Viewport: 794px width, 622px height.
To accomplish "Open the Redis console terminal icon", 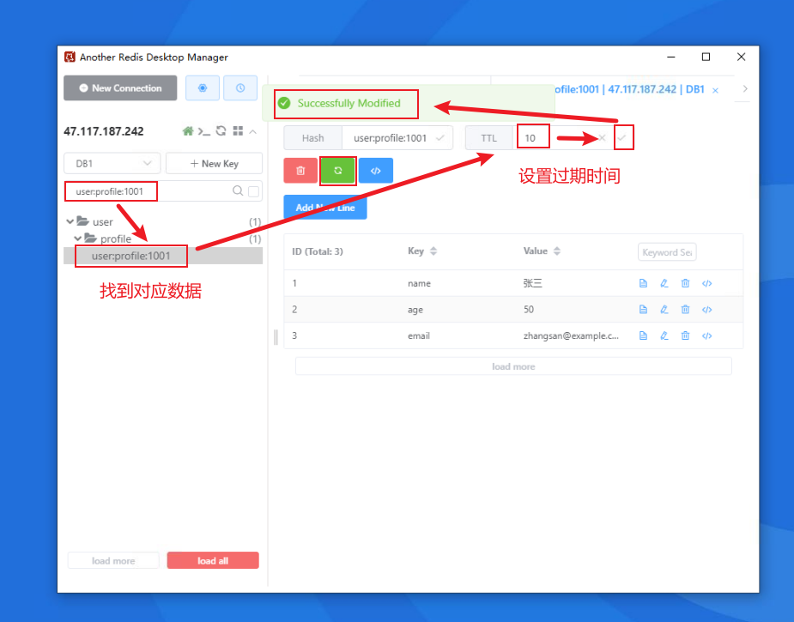I will pyautogui.click(x=204, y=131).
